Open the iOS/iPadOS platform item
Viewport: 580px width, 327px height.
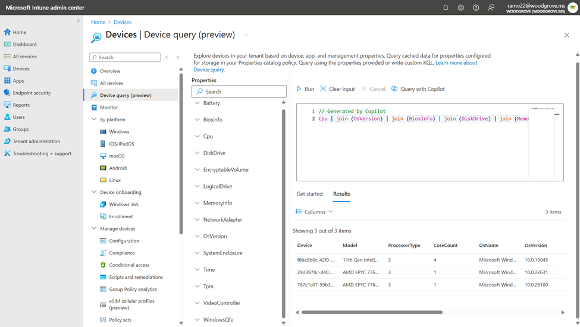(121, 144)
